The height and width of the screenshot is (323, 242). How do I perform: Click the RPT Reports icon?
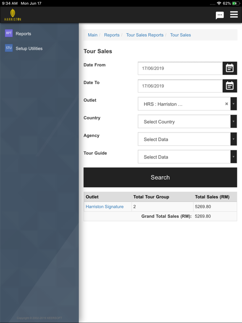pos(9,33)
